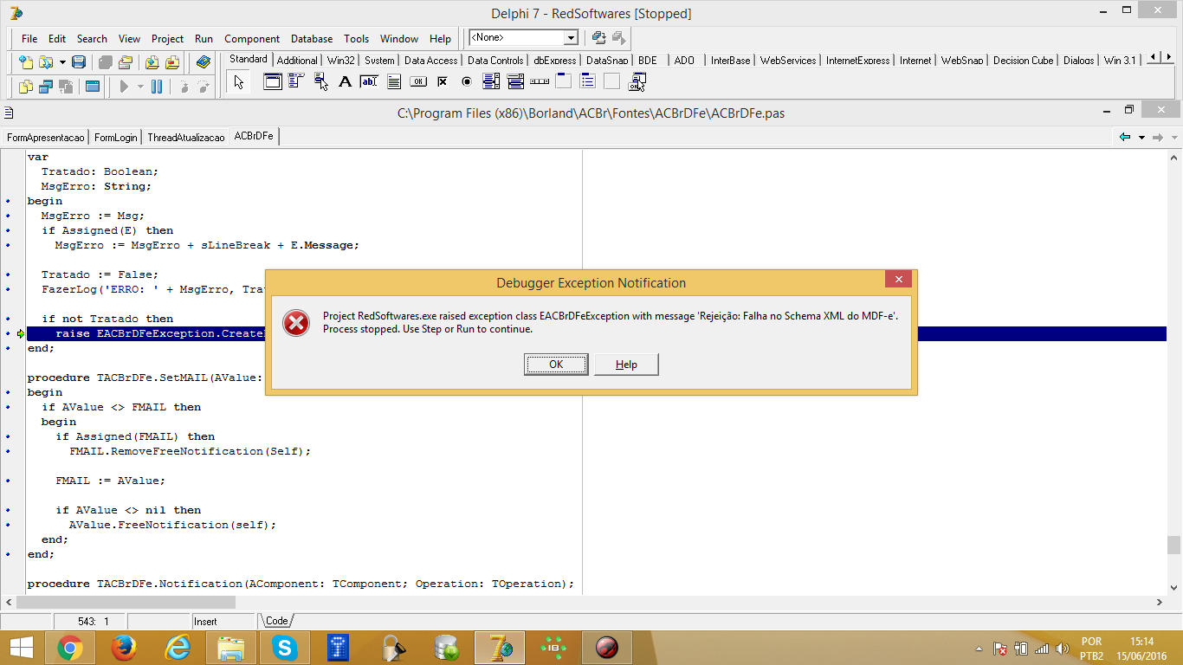Click the Set debug desktop icon
Image resolution: width=1183 pixels, height=665 pixels.
[618, 38]
